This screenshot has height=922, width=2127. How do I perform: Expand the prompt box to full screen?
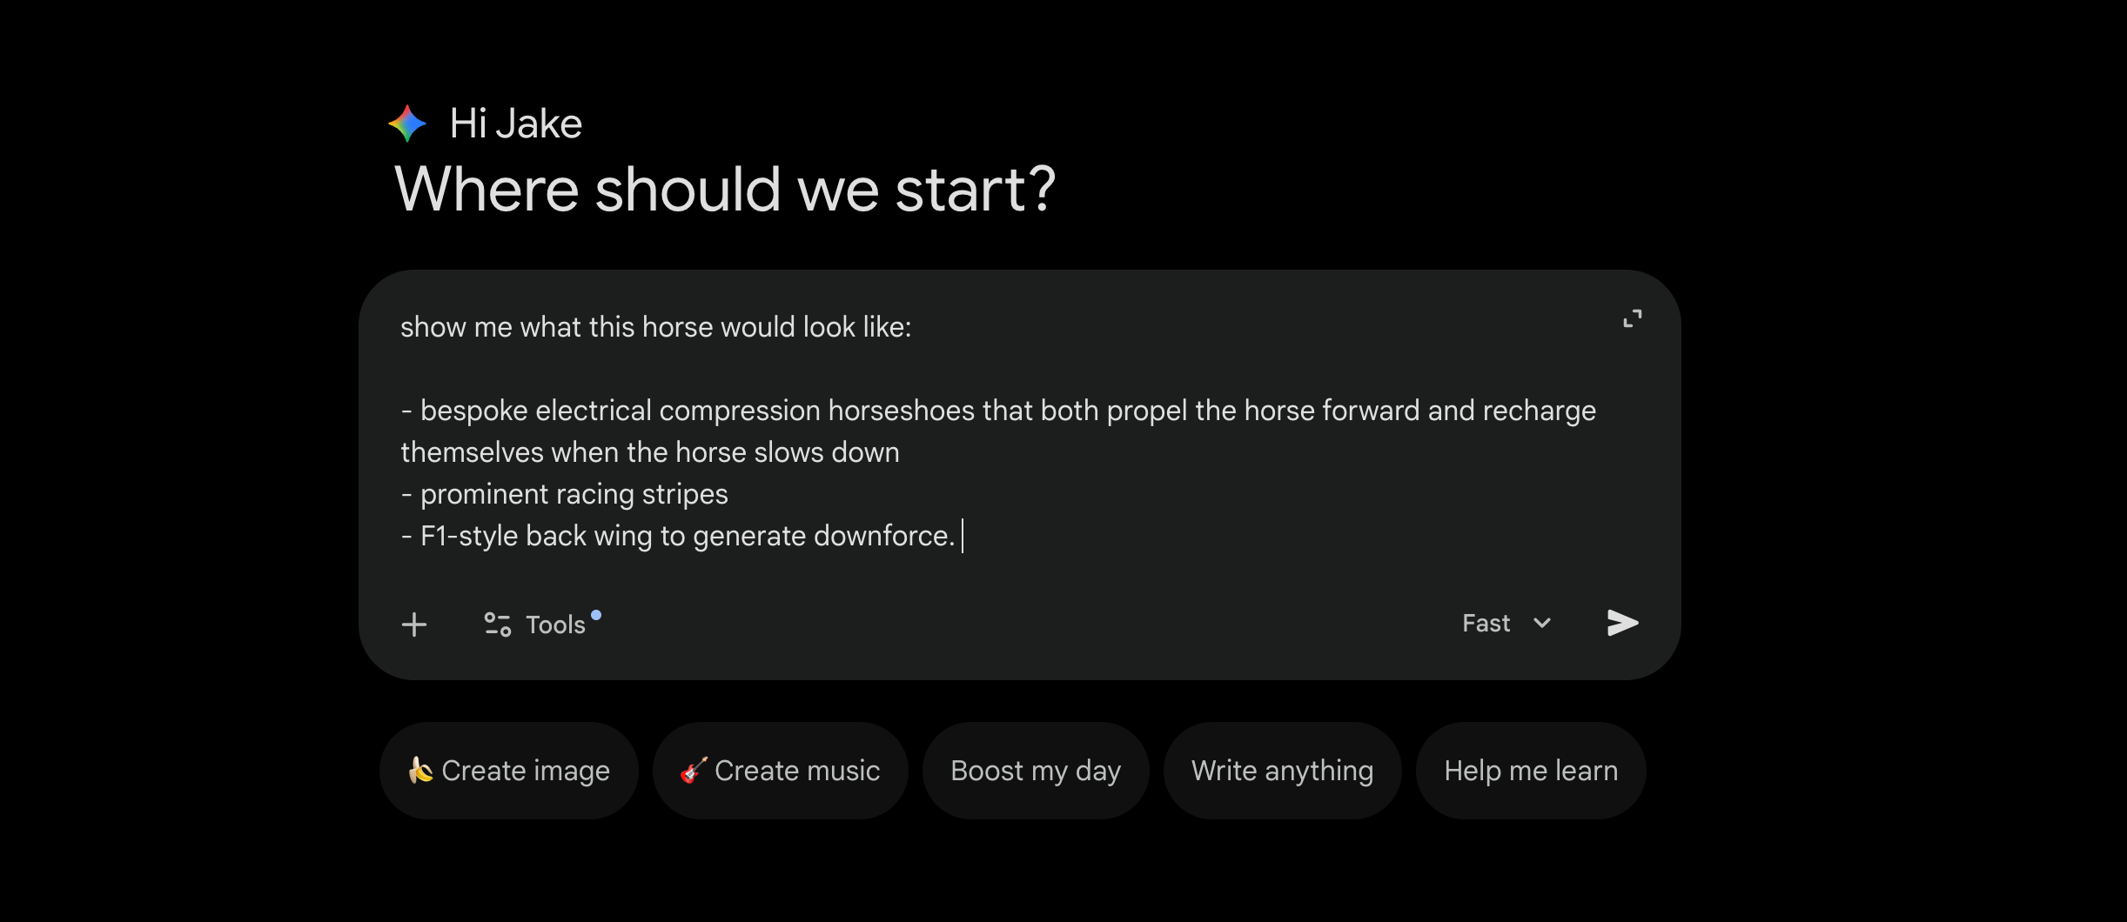1632,319
